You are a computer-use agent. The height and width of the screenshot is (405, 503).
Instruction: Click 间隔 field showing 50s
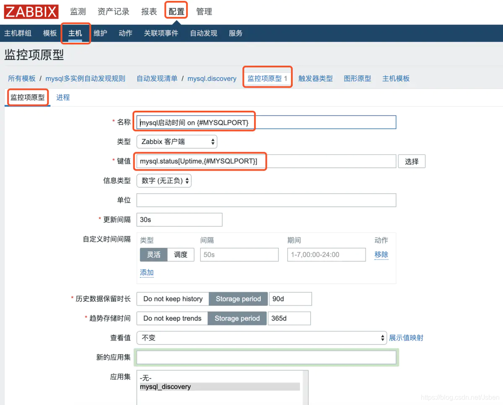(239, 254)
